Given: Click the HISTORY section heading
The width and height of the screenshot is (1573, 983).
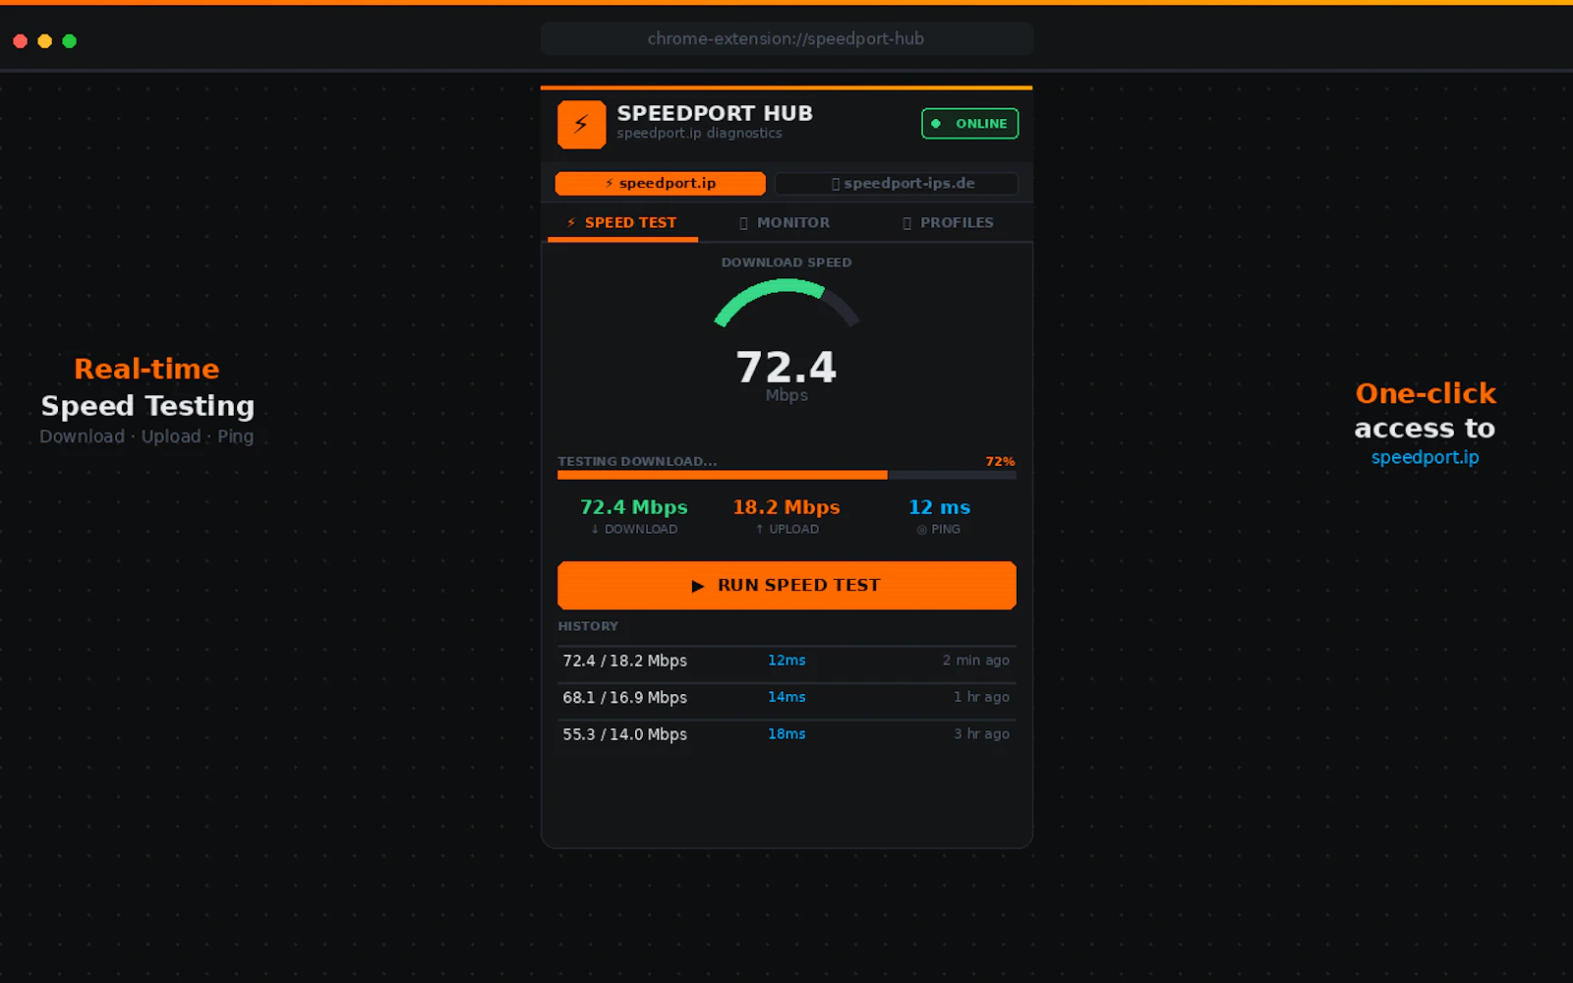Looking at the screenshot, I should 588,626.
